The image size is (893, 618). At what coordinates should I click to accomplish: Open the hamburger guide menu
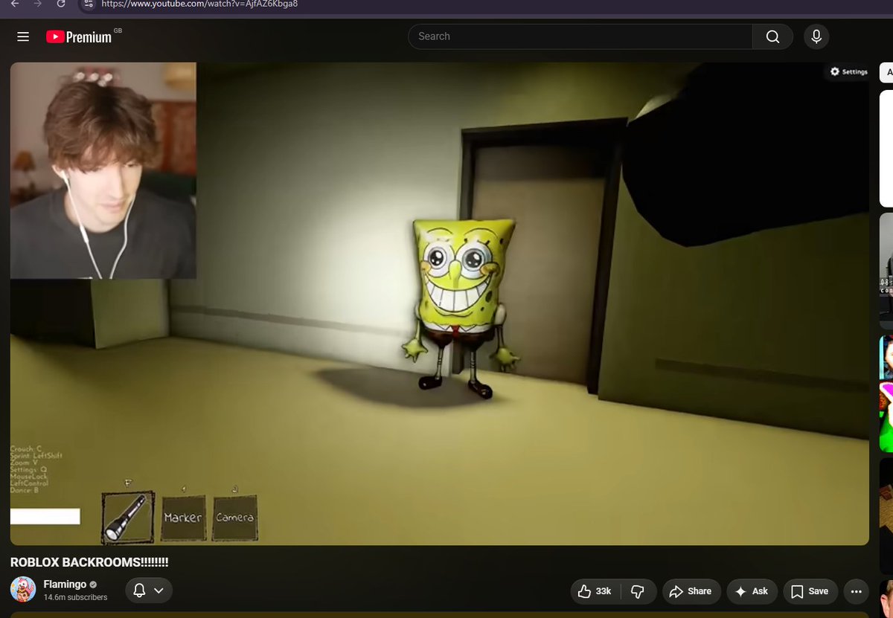coord(23,36)
